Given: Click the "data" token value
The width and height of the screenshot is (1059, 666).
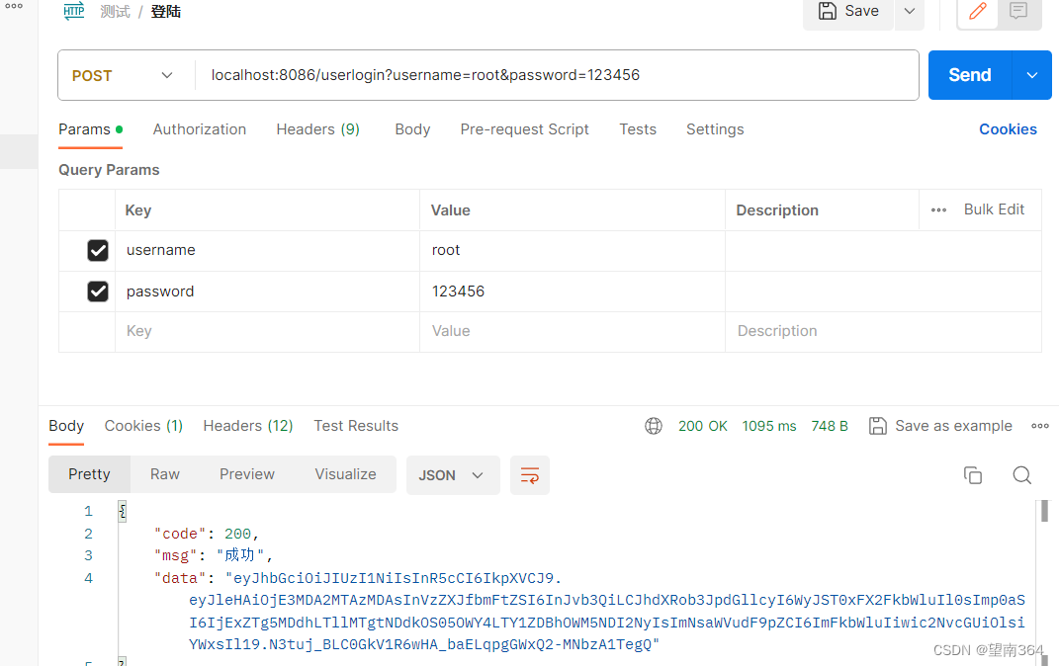Looking at the screenshot, I should [x=606, y=612].
